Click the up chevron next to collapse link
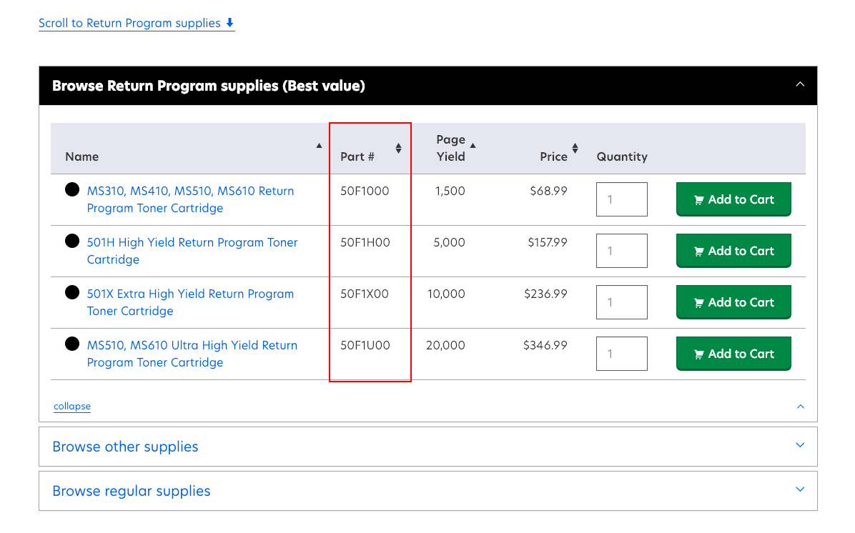 [x=800, y=407]
